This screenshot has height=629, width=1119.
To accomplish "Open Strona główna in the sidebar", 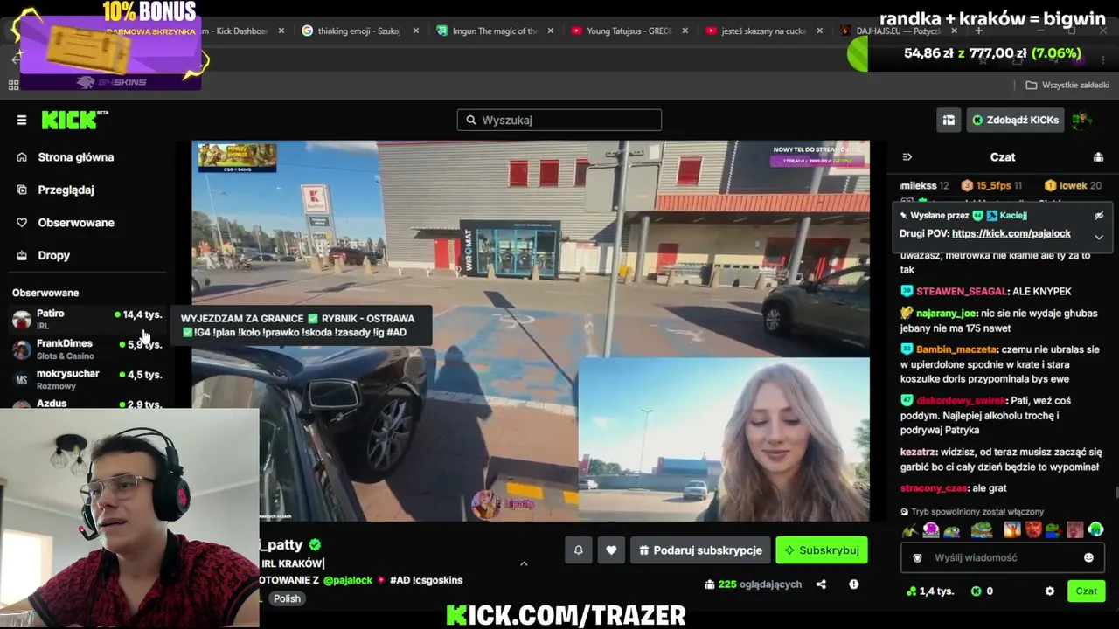I will 76,157.
